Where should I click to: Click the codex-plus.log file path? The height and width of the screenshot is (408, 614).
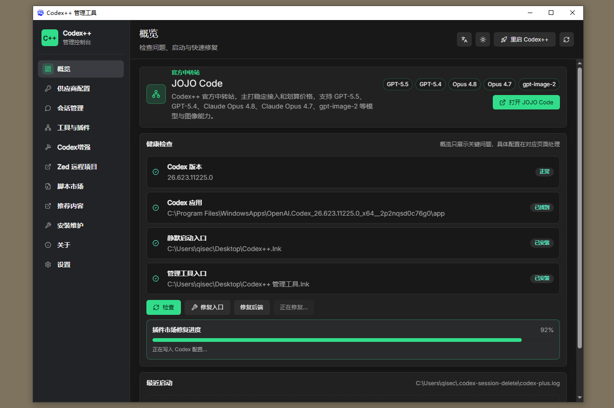pyautogui.click(x=488, y=383)
